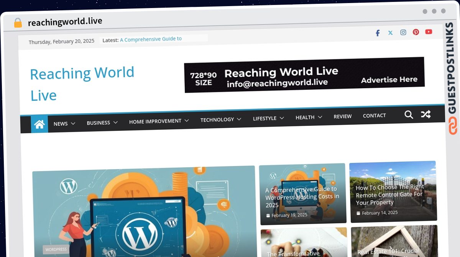Open the Pinterest social icon
The image size is (460, 257).
(416, 32)
